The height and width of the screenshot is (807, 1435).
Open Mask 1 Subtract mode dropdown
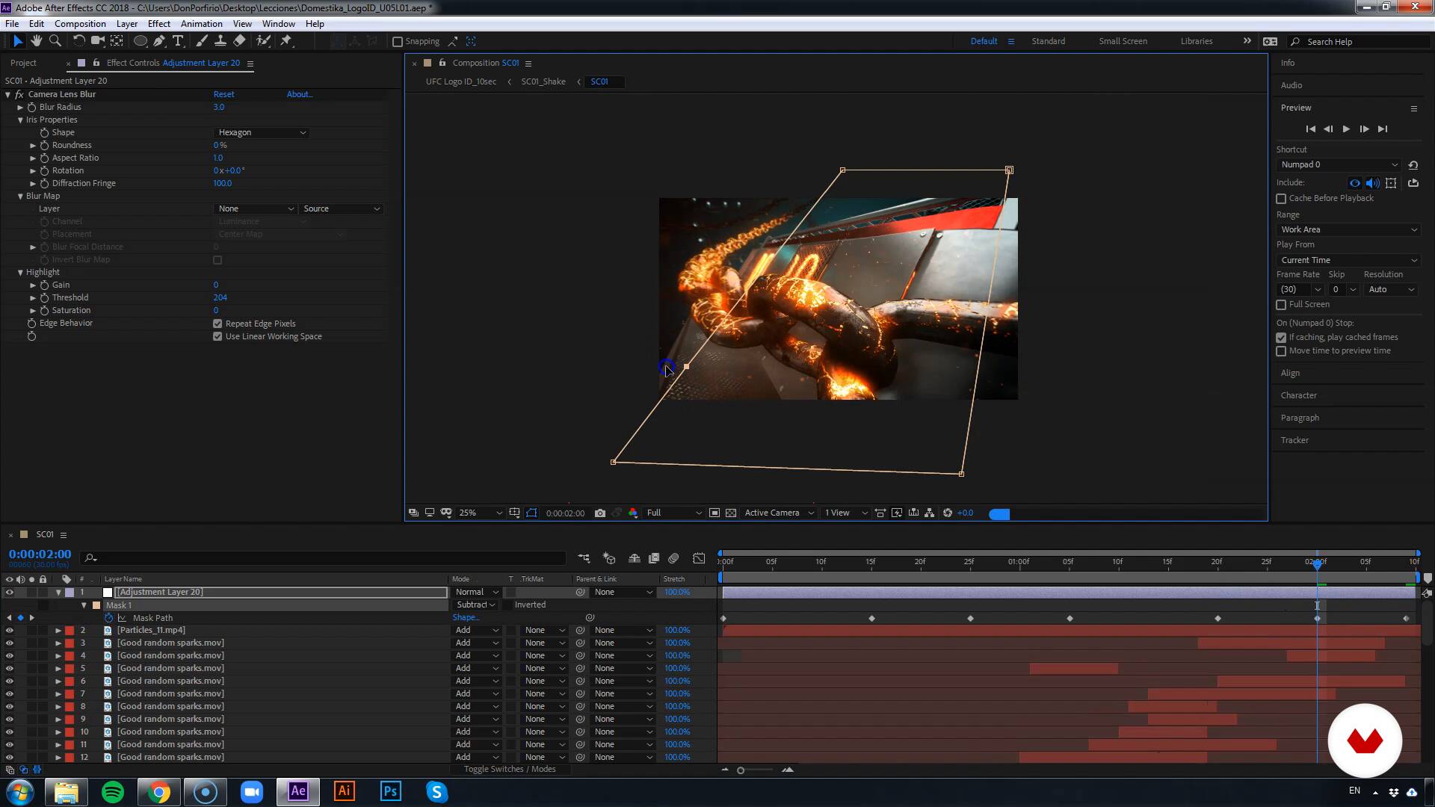click(x=476, y=605)
